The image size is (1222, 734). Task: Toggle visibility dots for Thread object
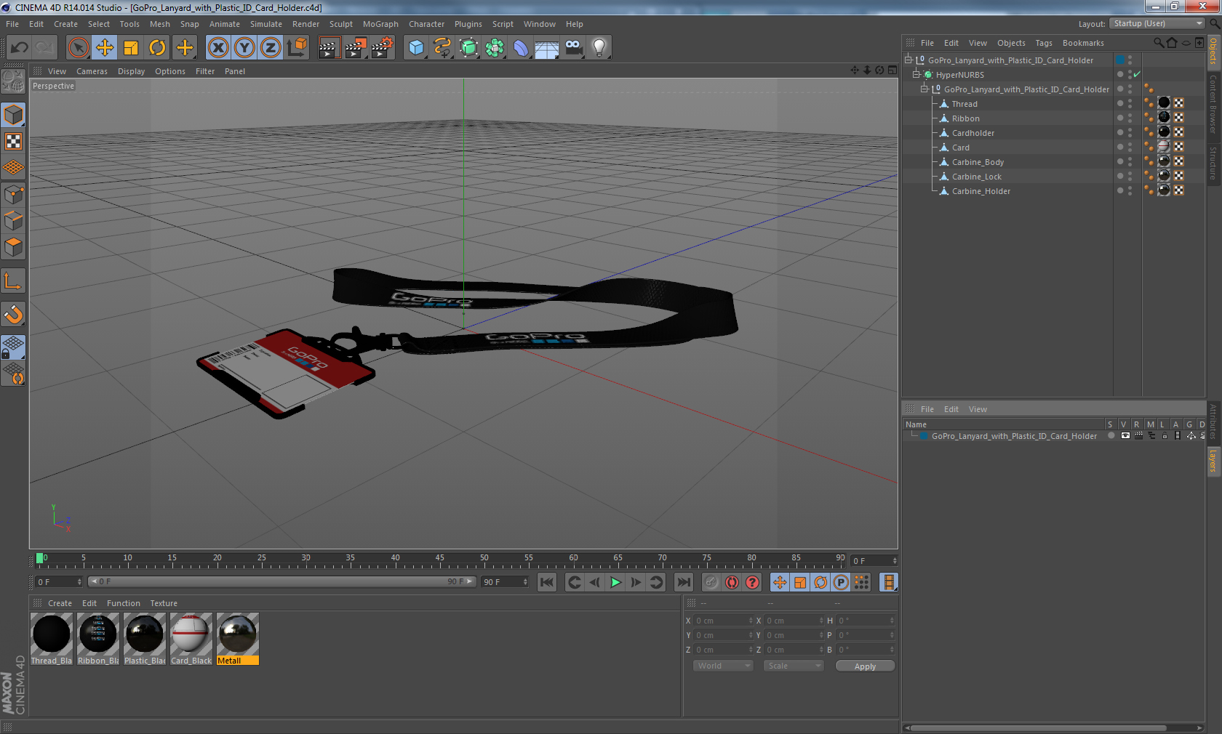pyautogui.click(x=1130, y=104)
